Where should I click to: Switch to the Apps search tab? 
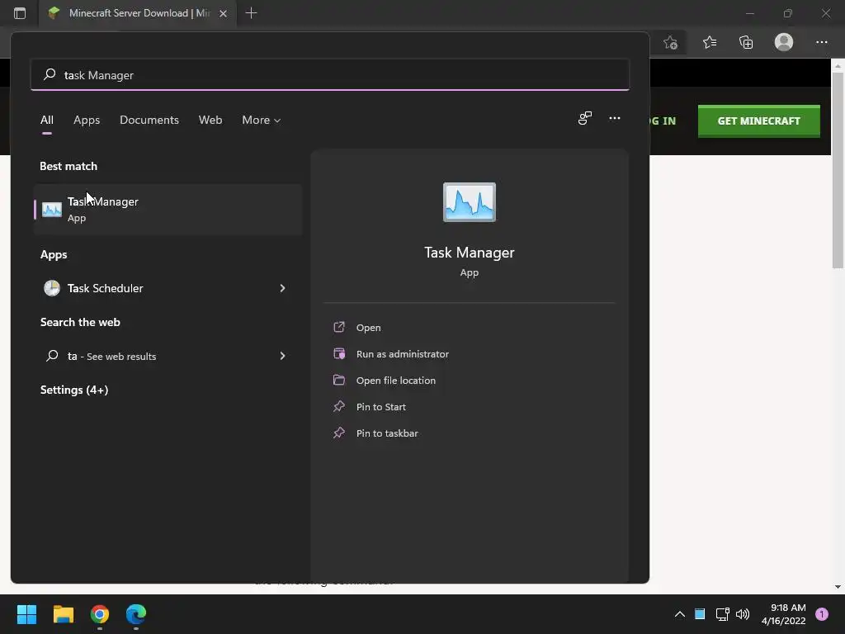(x=87, y=121)
